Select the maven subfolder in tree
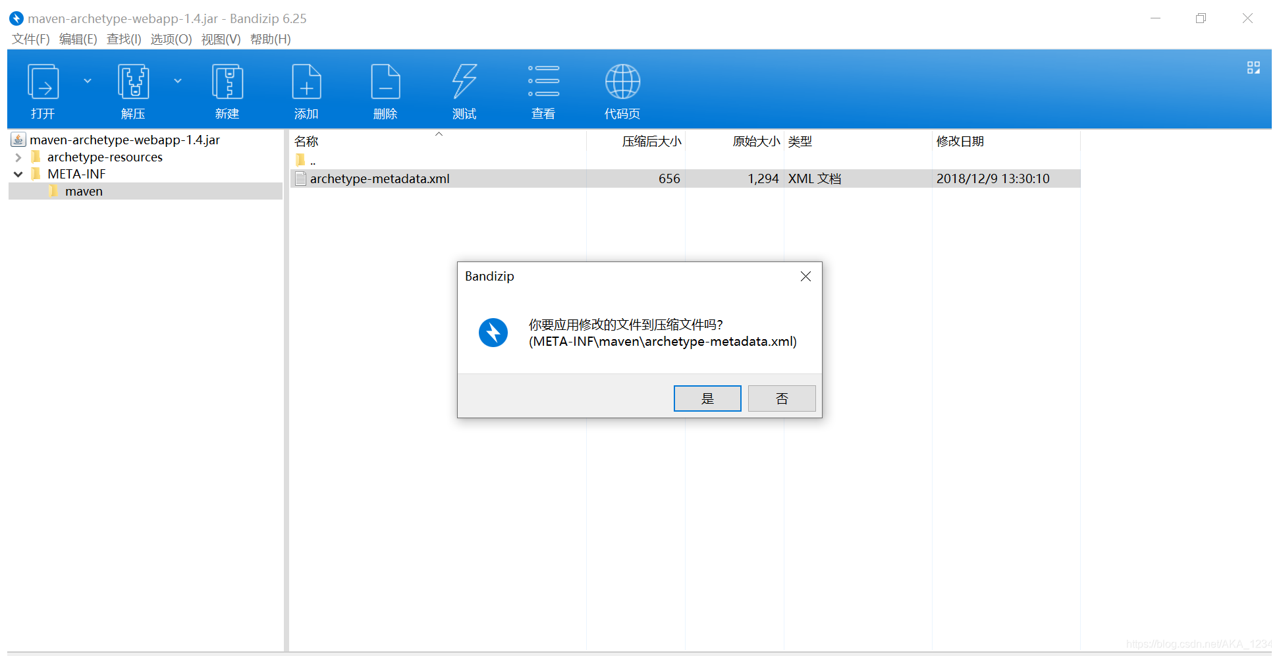The width and height of the screenshot is (1279, 656). (84, 191)
